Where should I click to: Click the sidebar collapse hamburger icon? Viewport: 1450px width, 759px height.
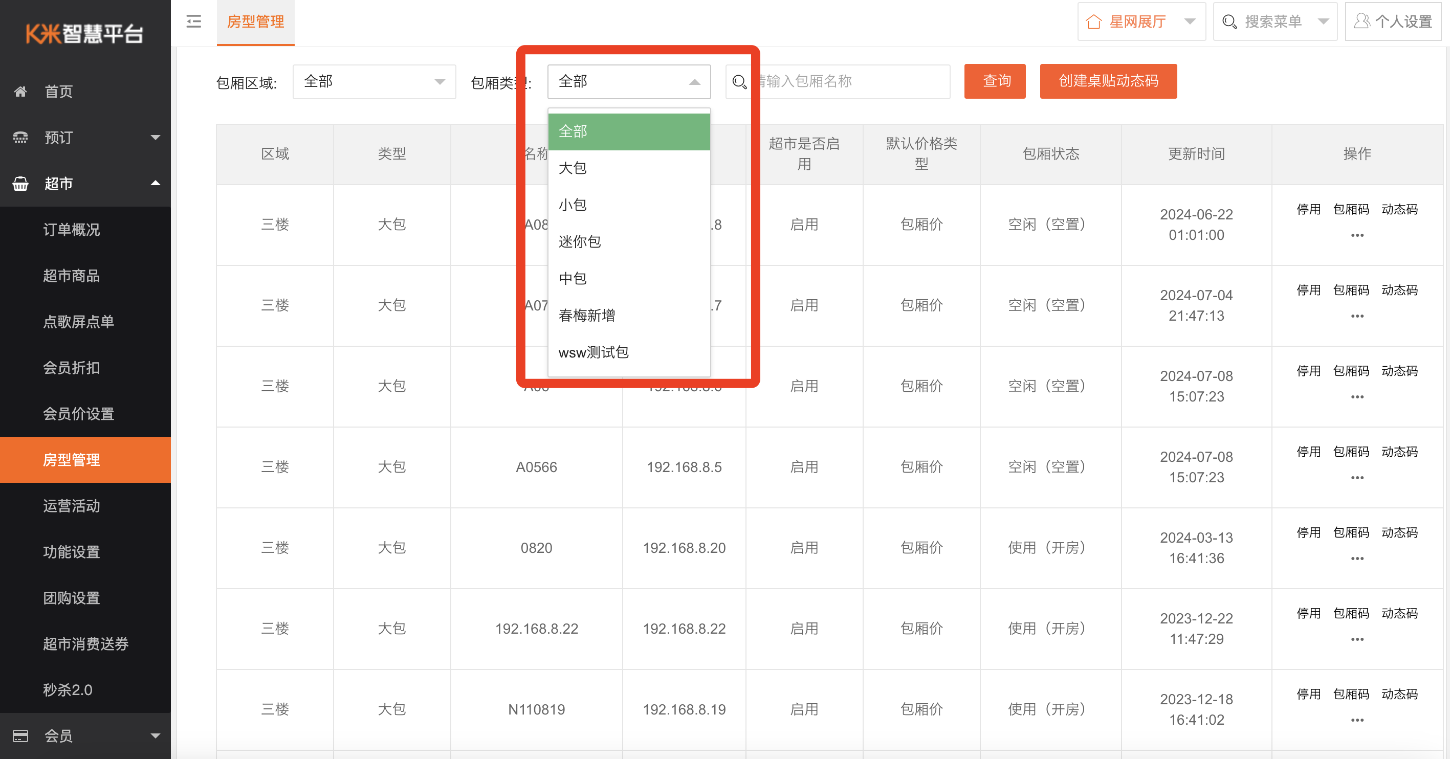click(193, 21)
